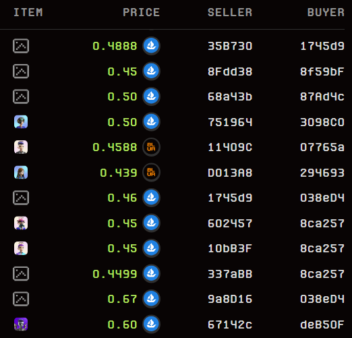
Task: Click the price value 0.4499
Action: (115, 274)
